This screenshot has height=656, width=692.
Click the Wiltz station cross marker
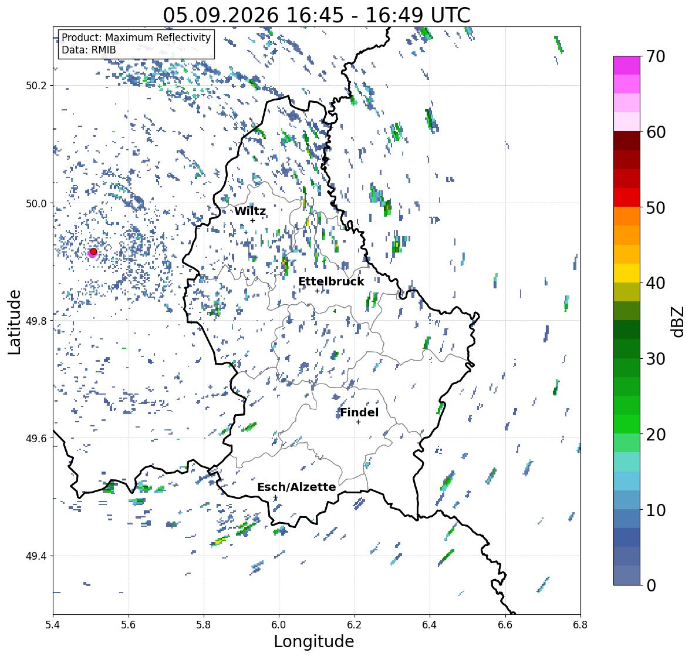[x=252, y=221]
